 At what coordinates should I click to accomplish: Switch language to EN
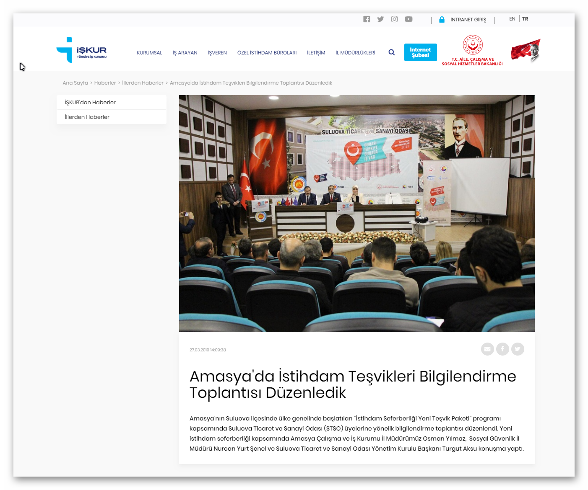click(512, 19)
